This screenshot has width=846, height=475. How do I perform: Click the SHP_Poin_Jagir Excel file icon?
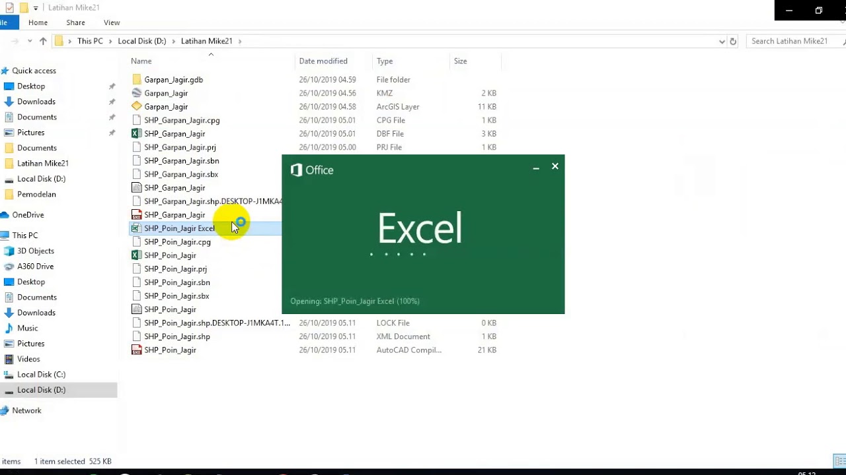pyautogui.click(x=137, y=228)
